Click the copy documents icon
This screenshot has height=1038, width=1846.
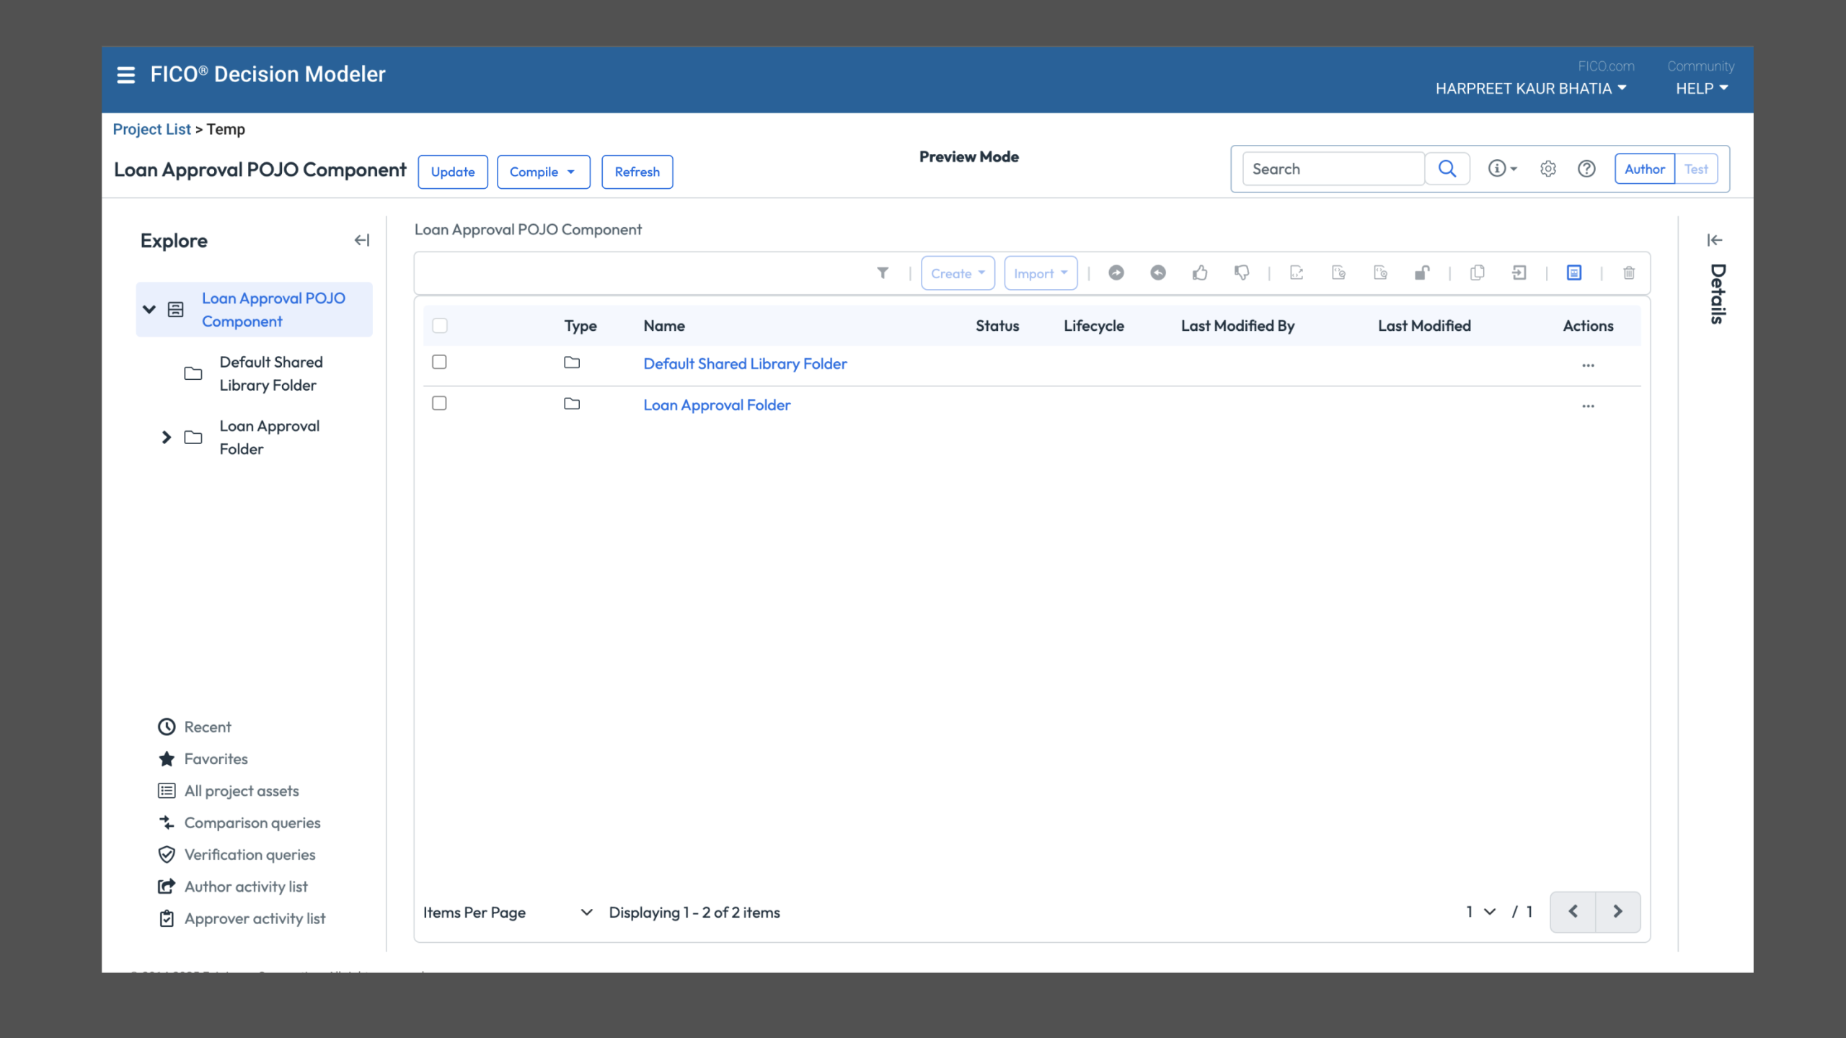1477,272
